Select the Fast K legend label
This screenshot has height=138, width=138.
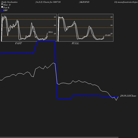[6, 7]
